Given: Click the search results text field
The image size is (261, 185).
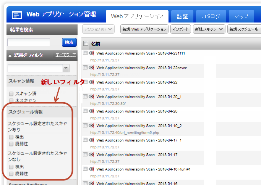Looking at the screenshot, I should (x=29, y=42).
